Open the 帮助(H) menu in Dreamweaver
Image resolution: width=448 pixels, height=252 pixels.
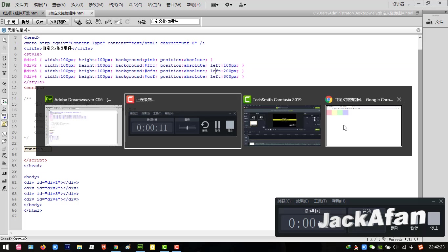193,5
